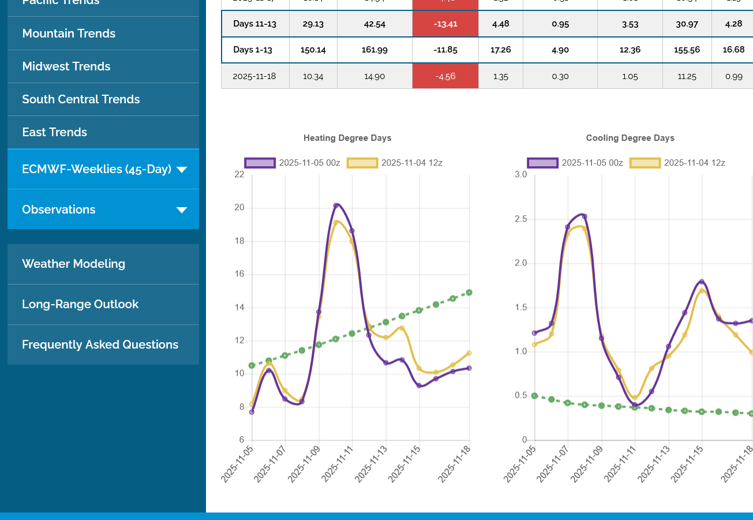
Task: Toggle Heating Degree Days 2025-11-04 12z legend
Action: [395, 163]
